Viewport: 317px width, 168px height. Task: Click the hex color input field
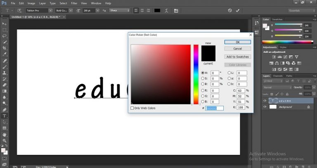tap(214, 108)
